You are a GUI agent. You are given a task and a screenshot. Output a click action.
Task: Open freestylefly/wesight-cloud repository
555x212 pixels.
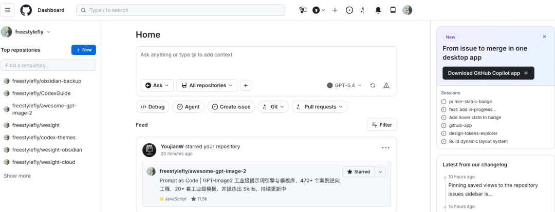[44, 162]
